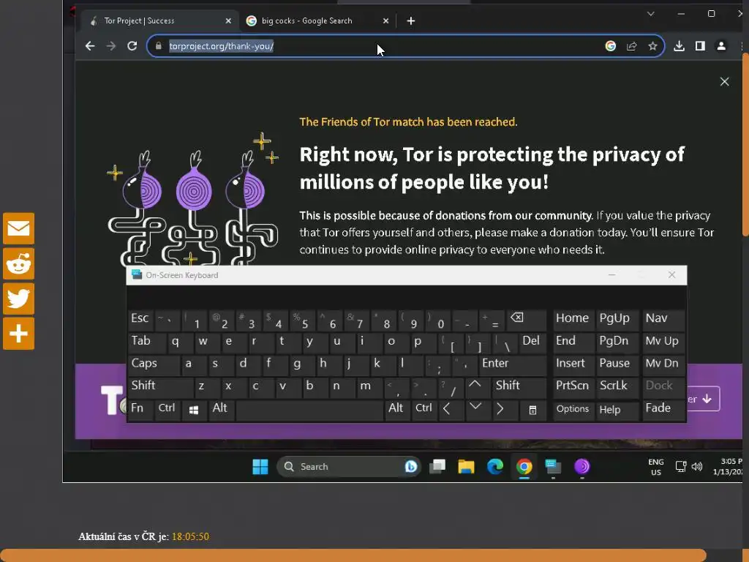Toggle Caps key on on-screen keyboard

(154, 365)
